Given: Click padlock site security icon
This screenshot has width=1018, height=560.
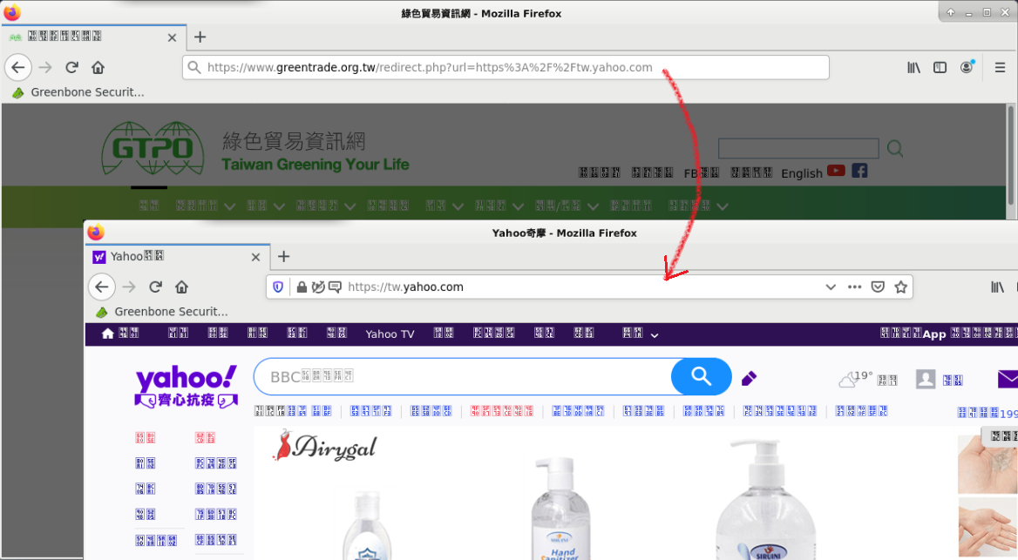Looking at the screenshot, I should tap(302, 287).
